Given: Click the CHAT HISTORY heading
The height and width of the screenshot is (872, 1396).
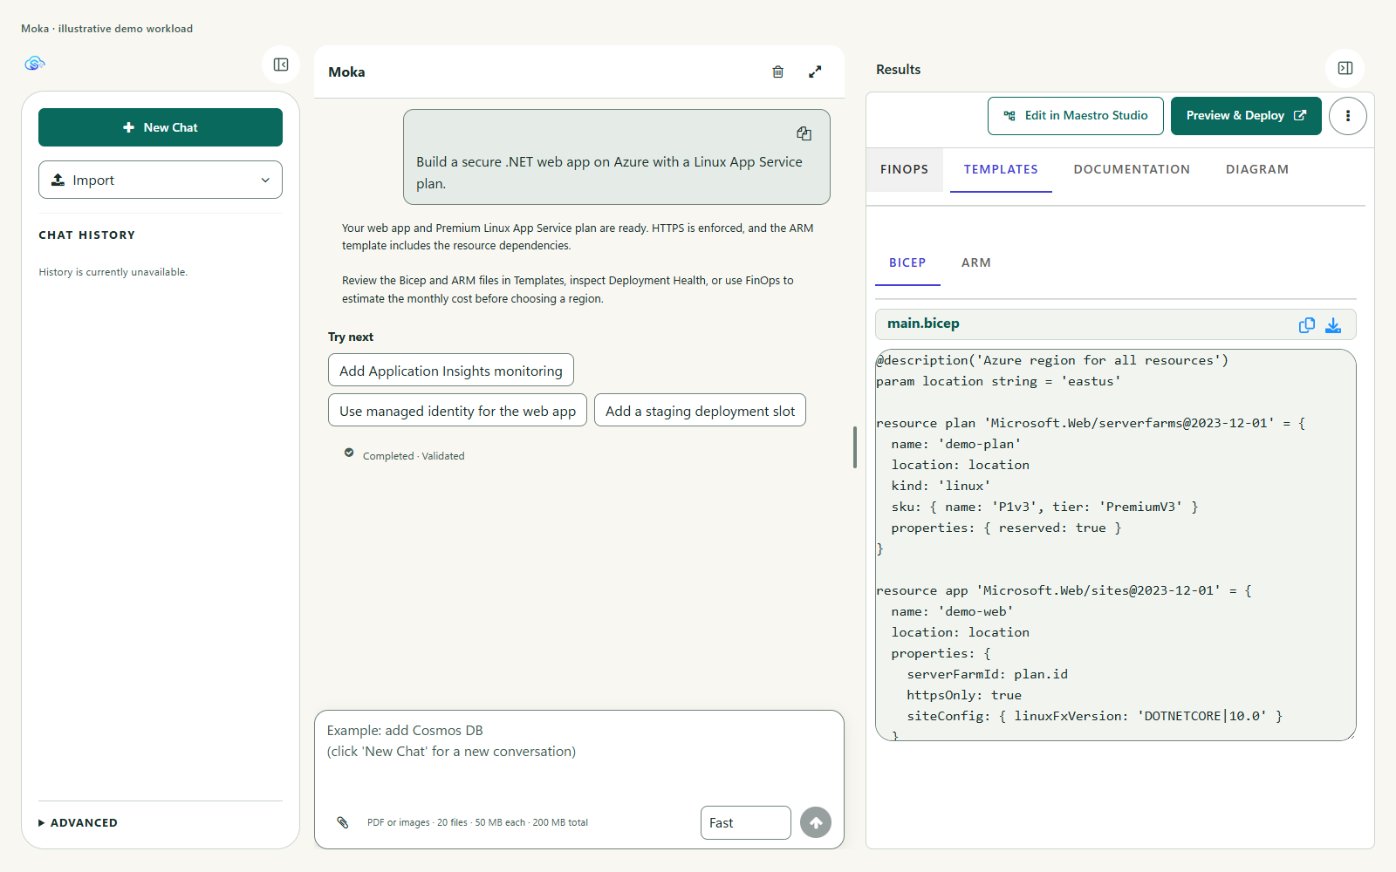Looking at the screenshot, I should click(86, 235).
